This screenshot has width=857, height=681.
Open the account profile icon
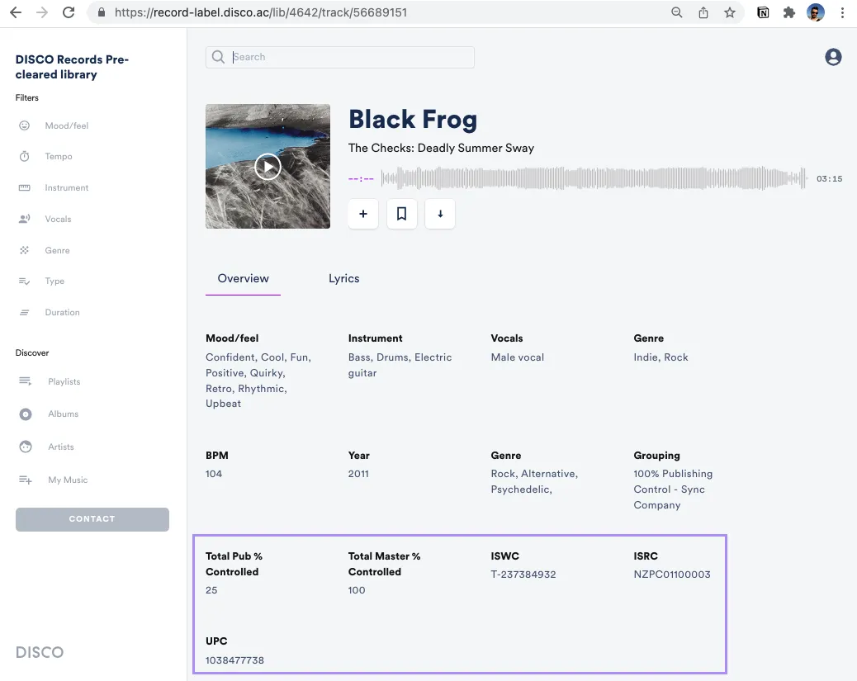point(832,56)
